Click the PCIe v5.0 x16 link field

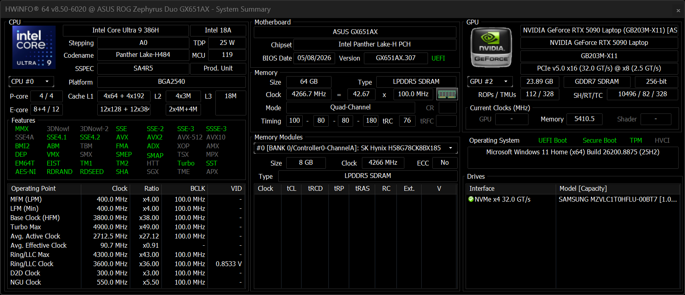point(599,69)
